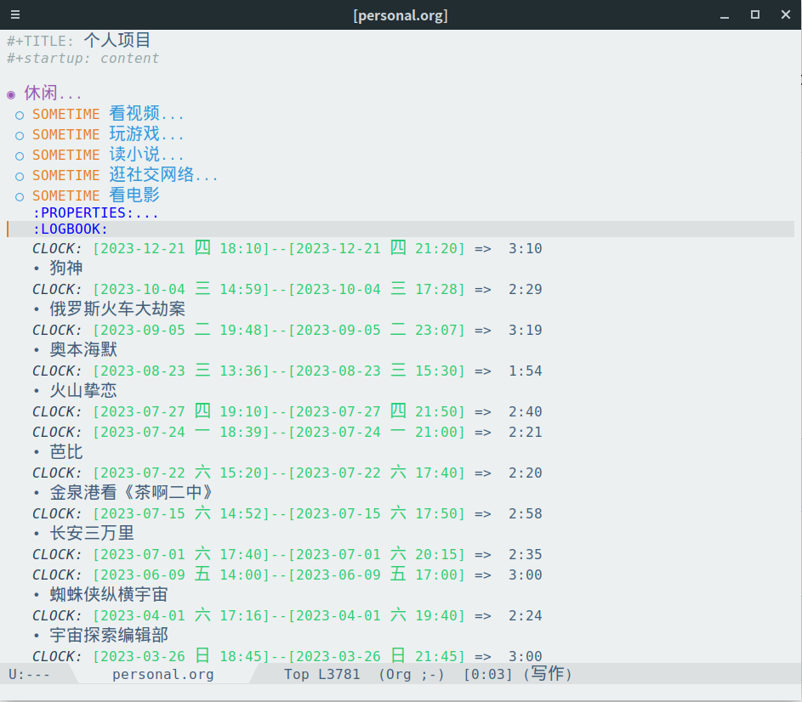Open clock start timestamp 2023-04-01 17:16

pyautogui.click(x=181, y=617)
